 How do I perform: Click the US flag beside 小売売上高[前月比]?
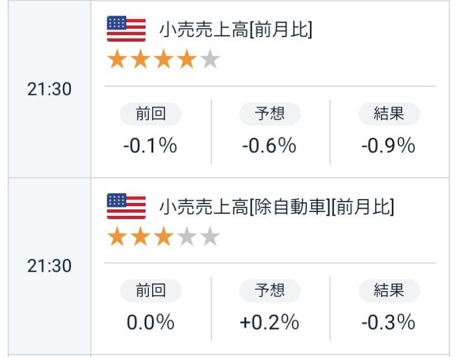coord(126,29)
